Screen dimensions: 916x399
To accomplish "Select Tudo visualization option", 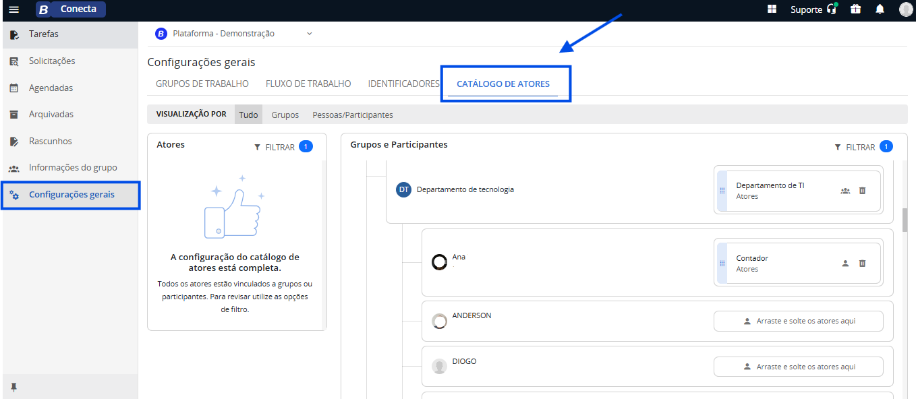I will pyautogui.click(x=248, y=115).
